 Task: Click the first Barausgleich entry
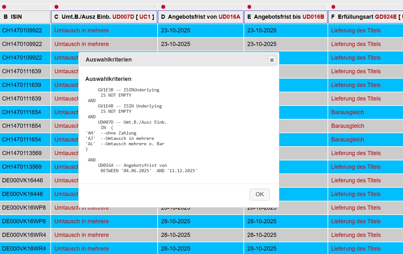coord(348,112)
